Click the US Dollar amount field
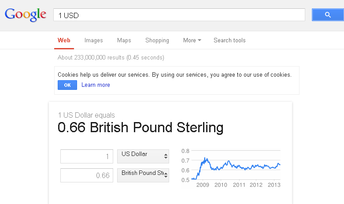Screen dimensions: 344x204 (x=87, y=156)
